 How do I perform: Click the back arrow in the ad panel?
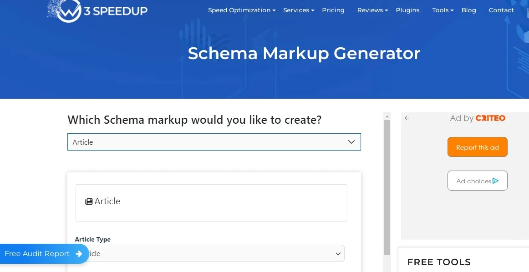407,118
